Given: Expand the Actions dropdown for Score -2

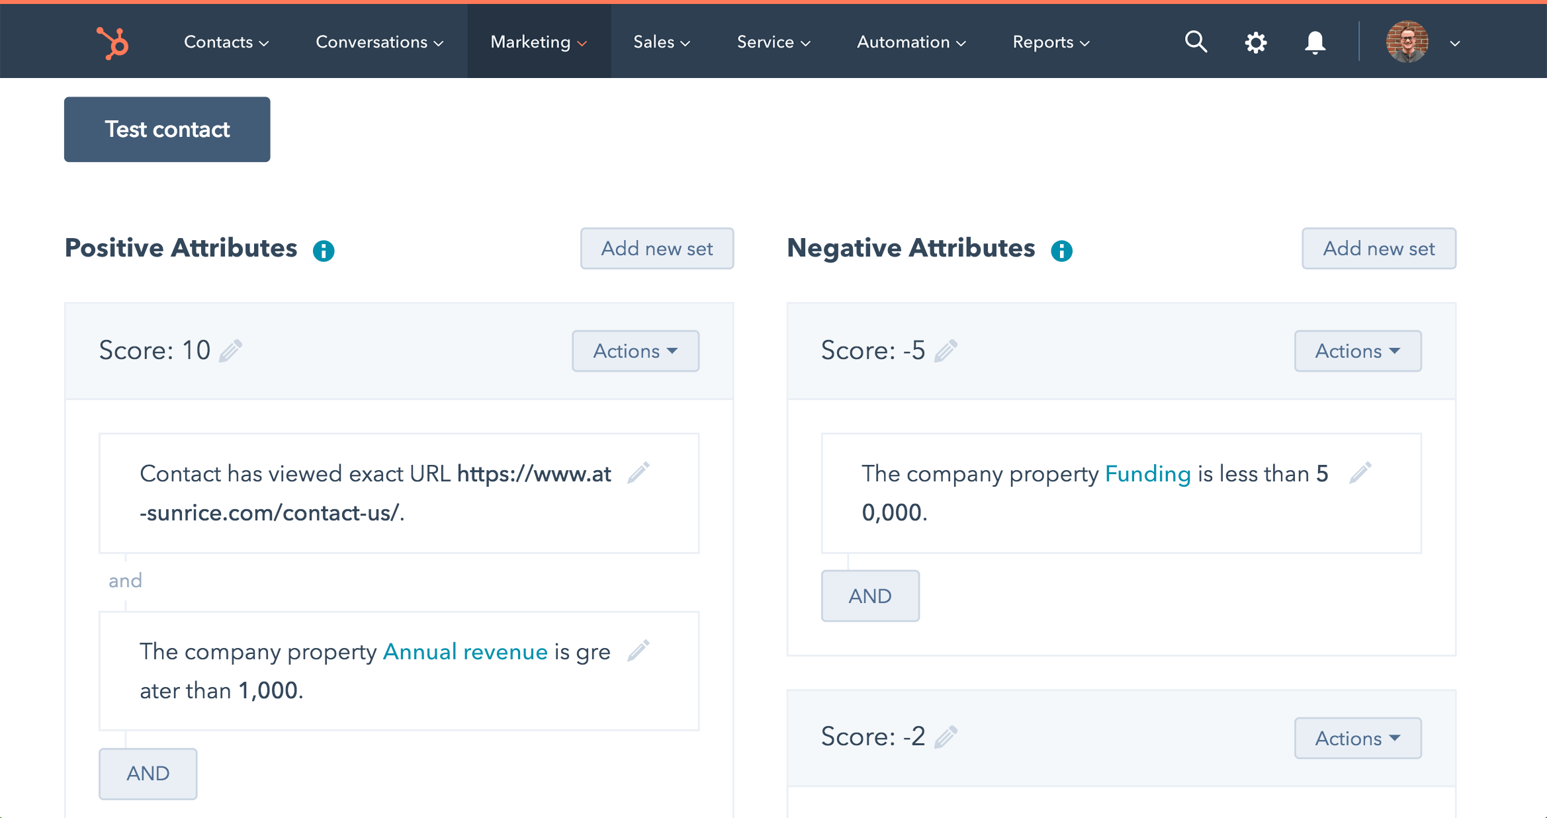Looking at the screenshot, I should (x=1356, y=737).
